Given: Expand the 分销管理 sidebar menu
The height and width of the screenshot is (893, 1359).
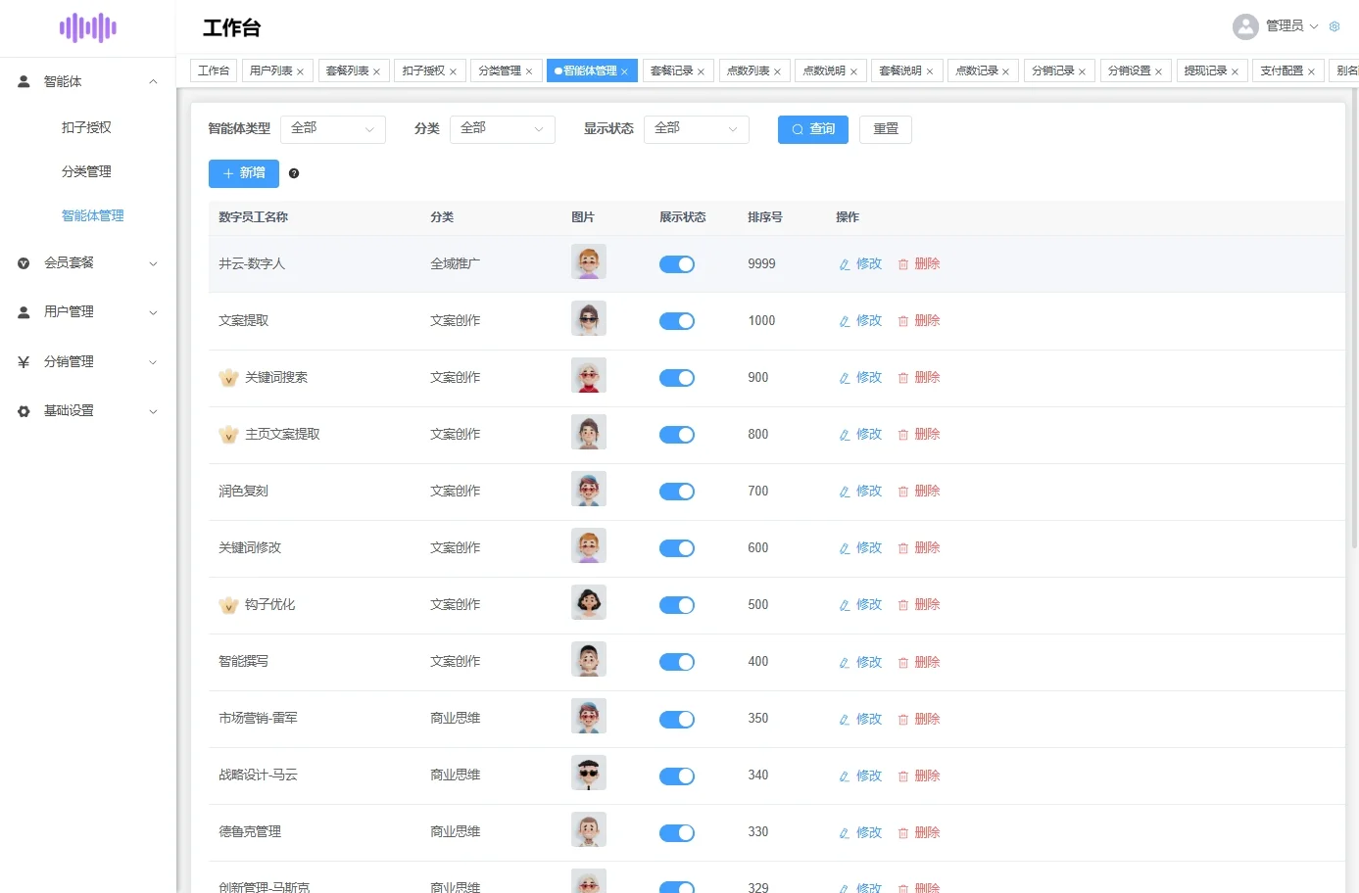Looking at the screenshot, I should click(x=88, y=362).
